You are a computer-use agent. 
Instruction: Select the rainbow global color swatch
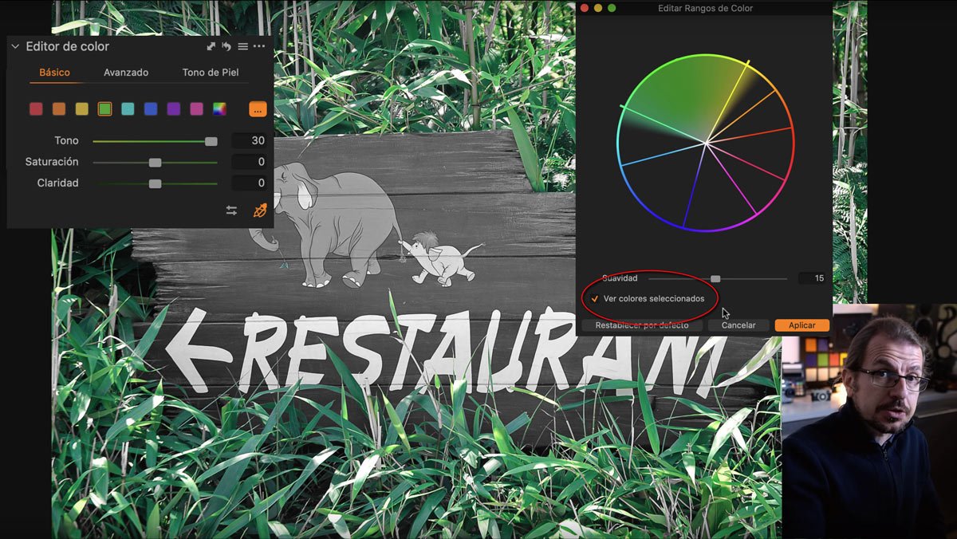pos(219,109)
